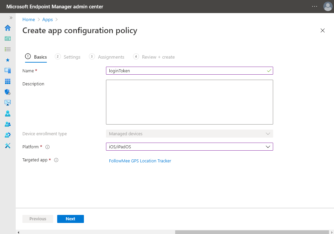Image resolution: width=334 pixels, height=234 pixels.
Task: Switch to the Basics tab
Action: (36, 57)
